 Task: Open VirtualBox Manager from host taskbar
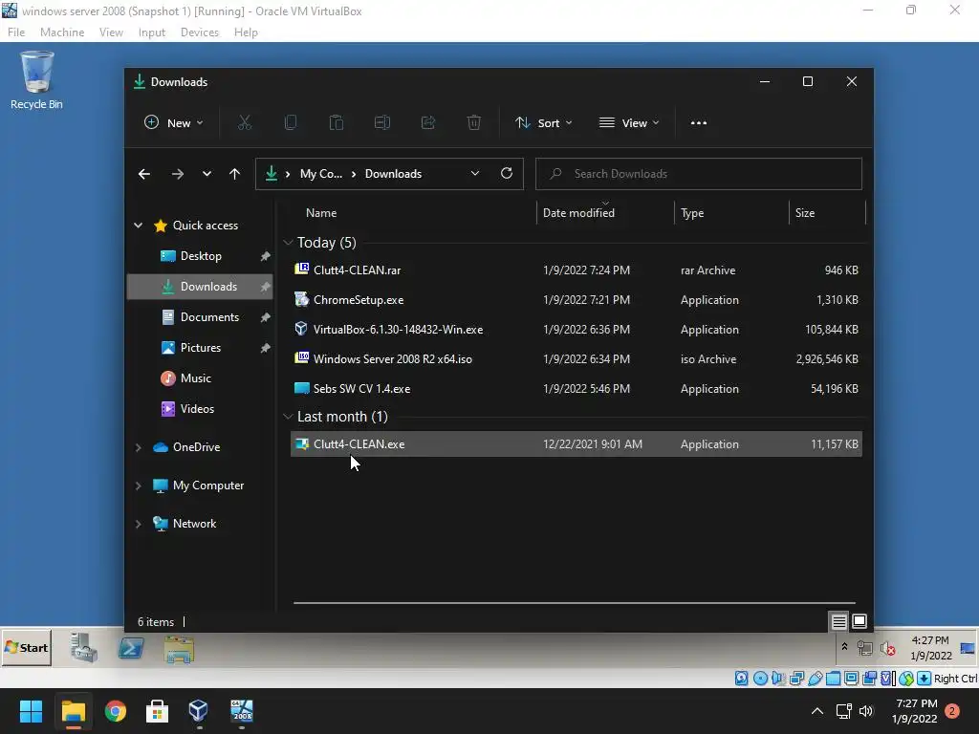199,710
